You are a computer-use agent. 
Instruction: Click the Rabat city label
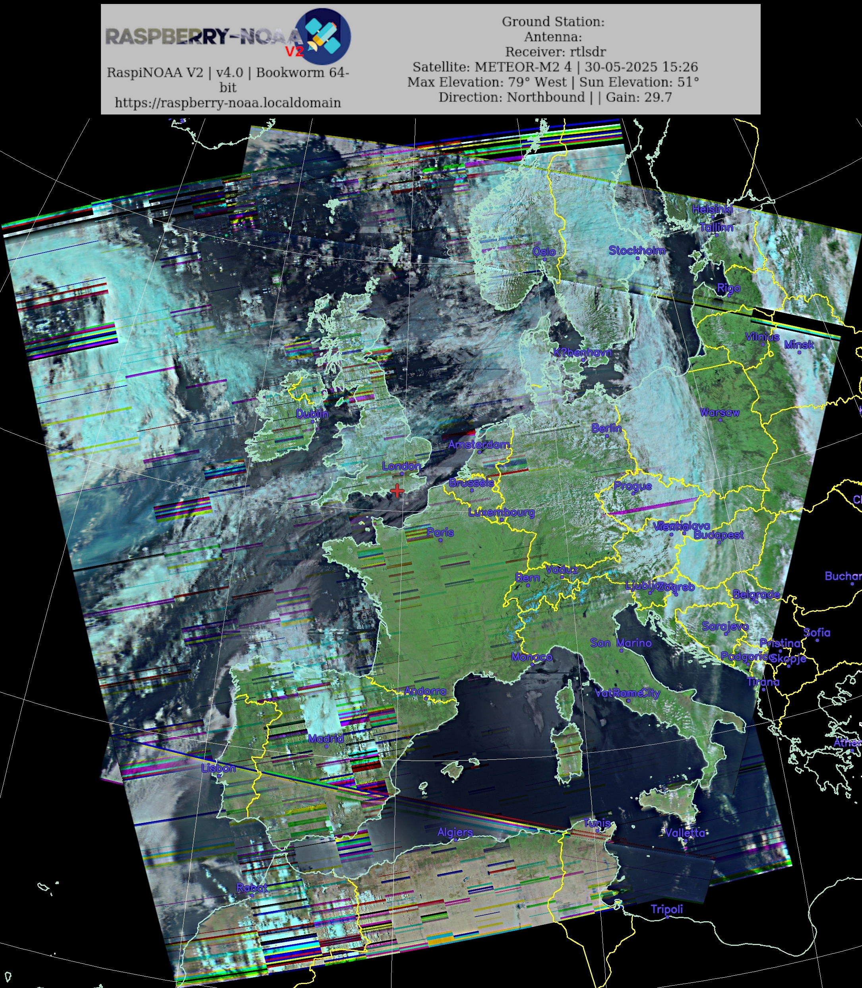252,888
